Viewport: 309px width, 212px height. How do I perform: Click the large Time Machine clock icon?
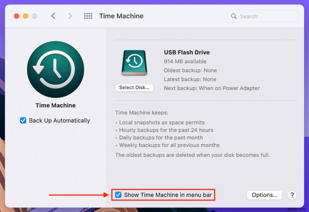pyautogui.click(x=56, y=70)
